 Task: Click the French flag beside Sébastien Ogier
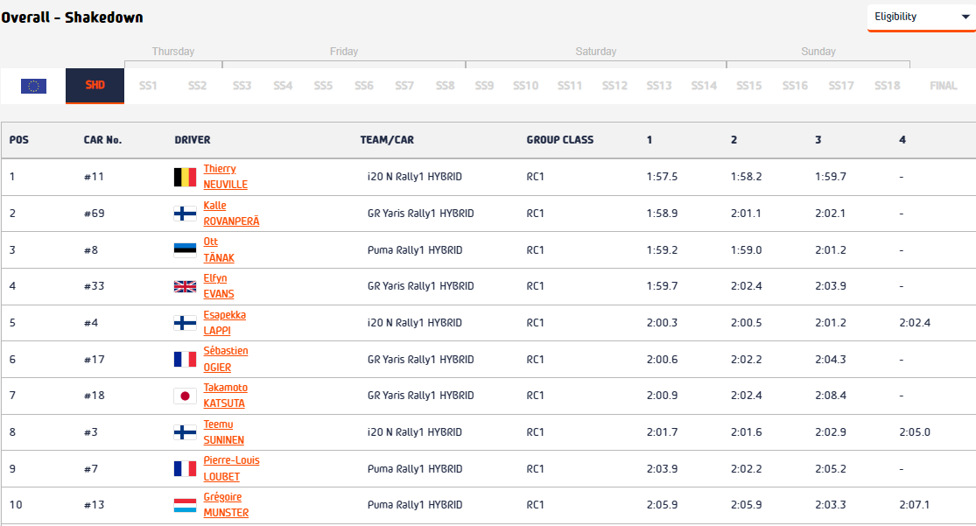pos(185,359)
